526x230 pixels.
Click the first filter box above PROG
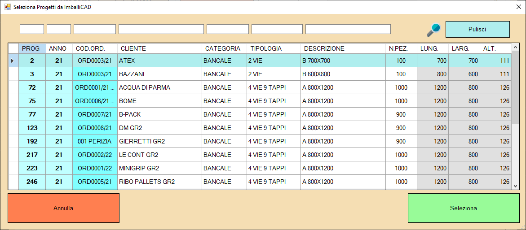pos(32,29)
